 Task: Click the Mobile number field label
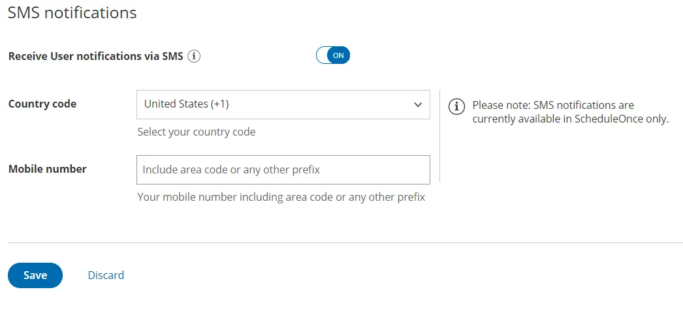click(48, 169)
